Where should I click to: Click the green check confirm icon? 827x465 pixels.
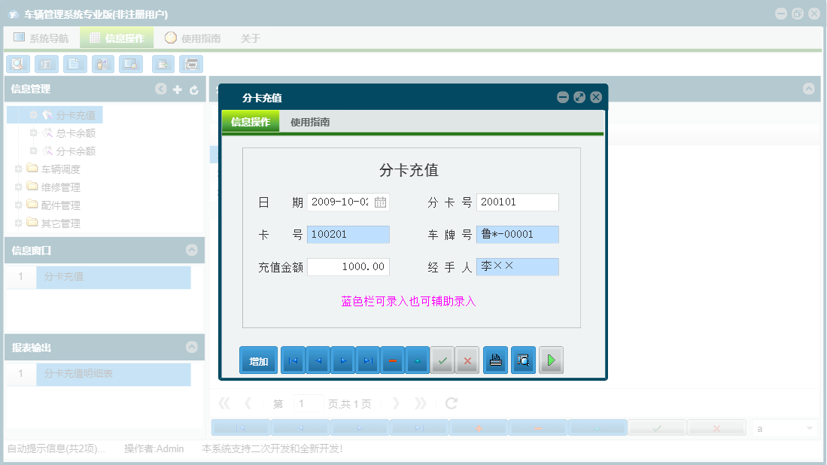[442, 360]
